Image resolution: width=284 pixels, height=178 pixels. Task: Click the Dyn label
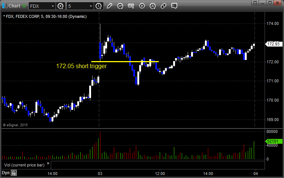pos(6,173)
